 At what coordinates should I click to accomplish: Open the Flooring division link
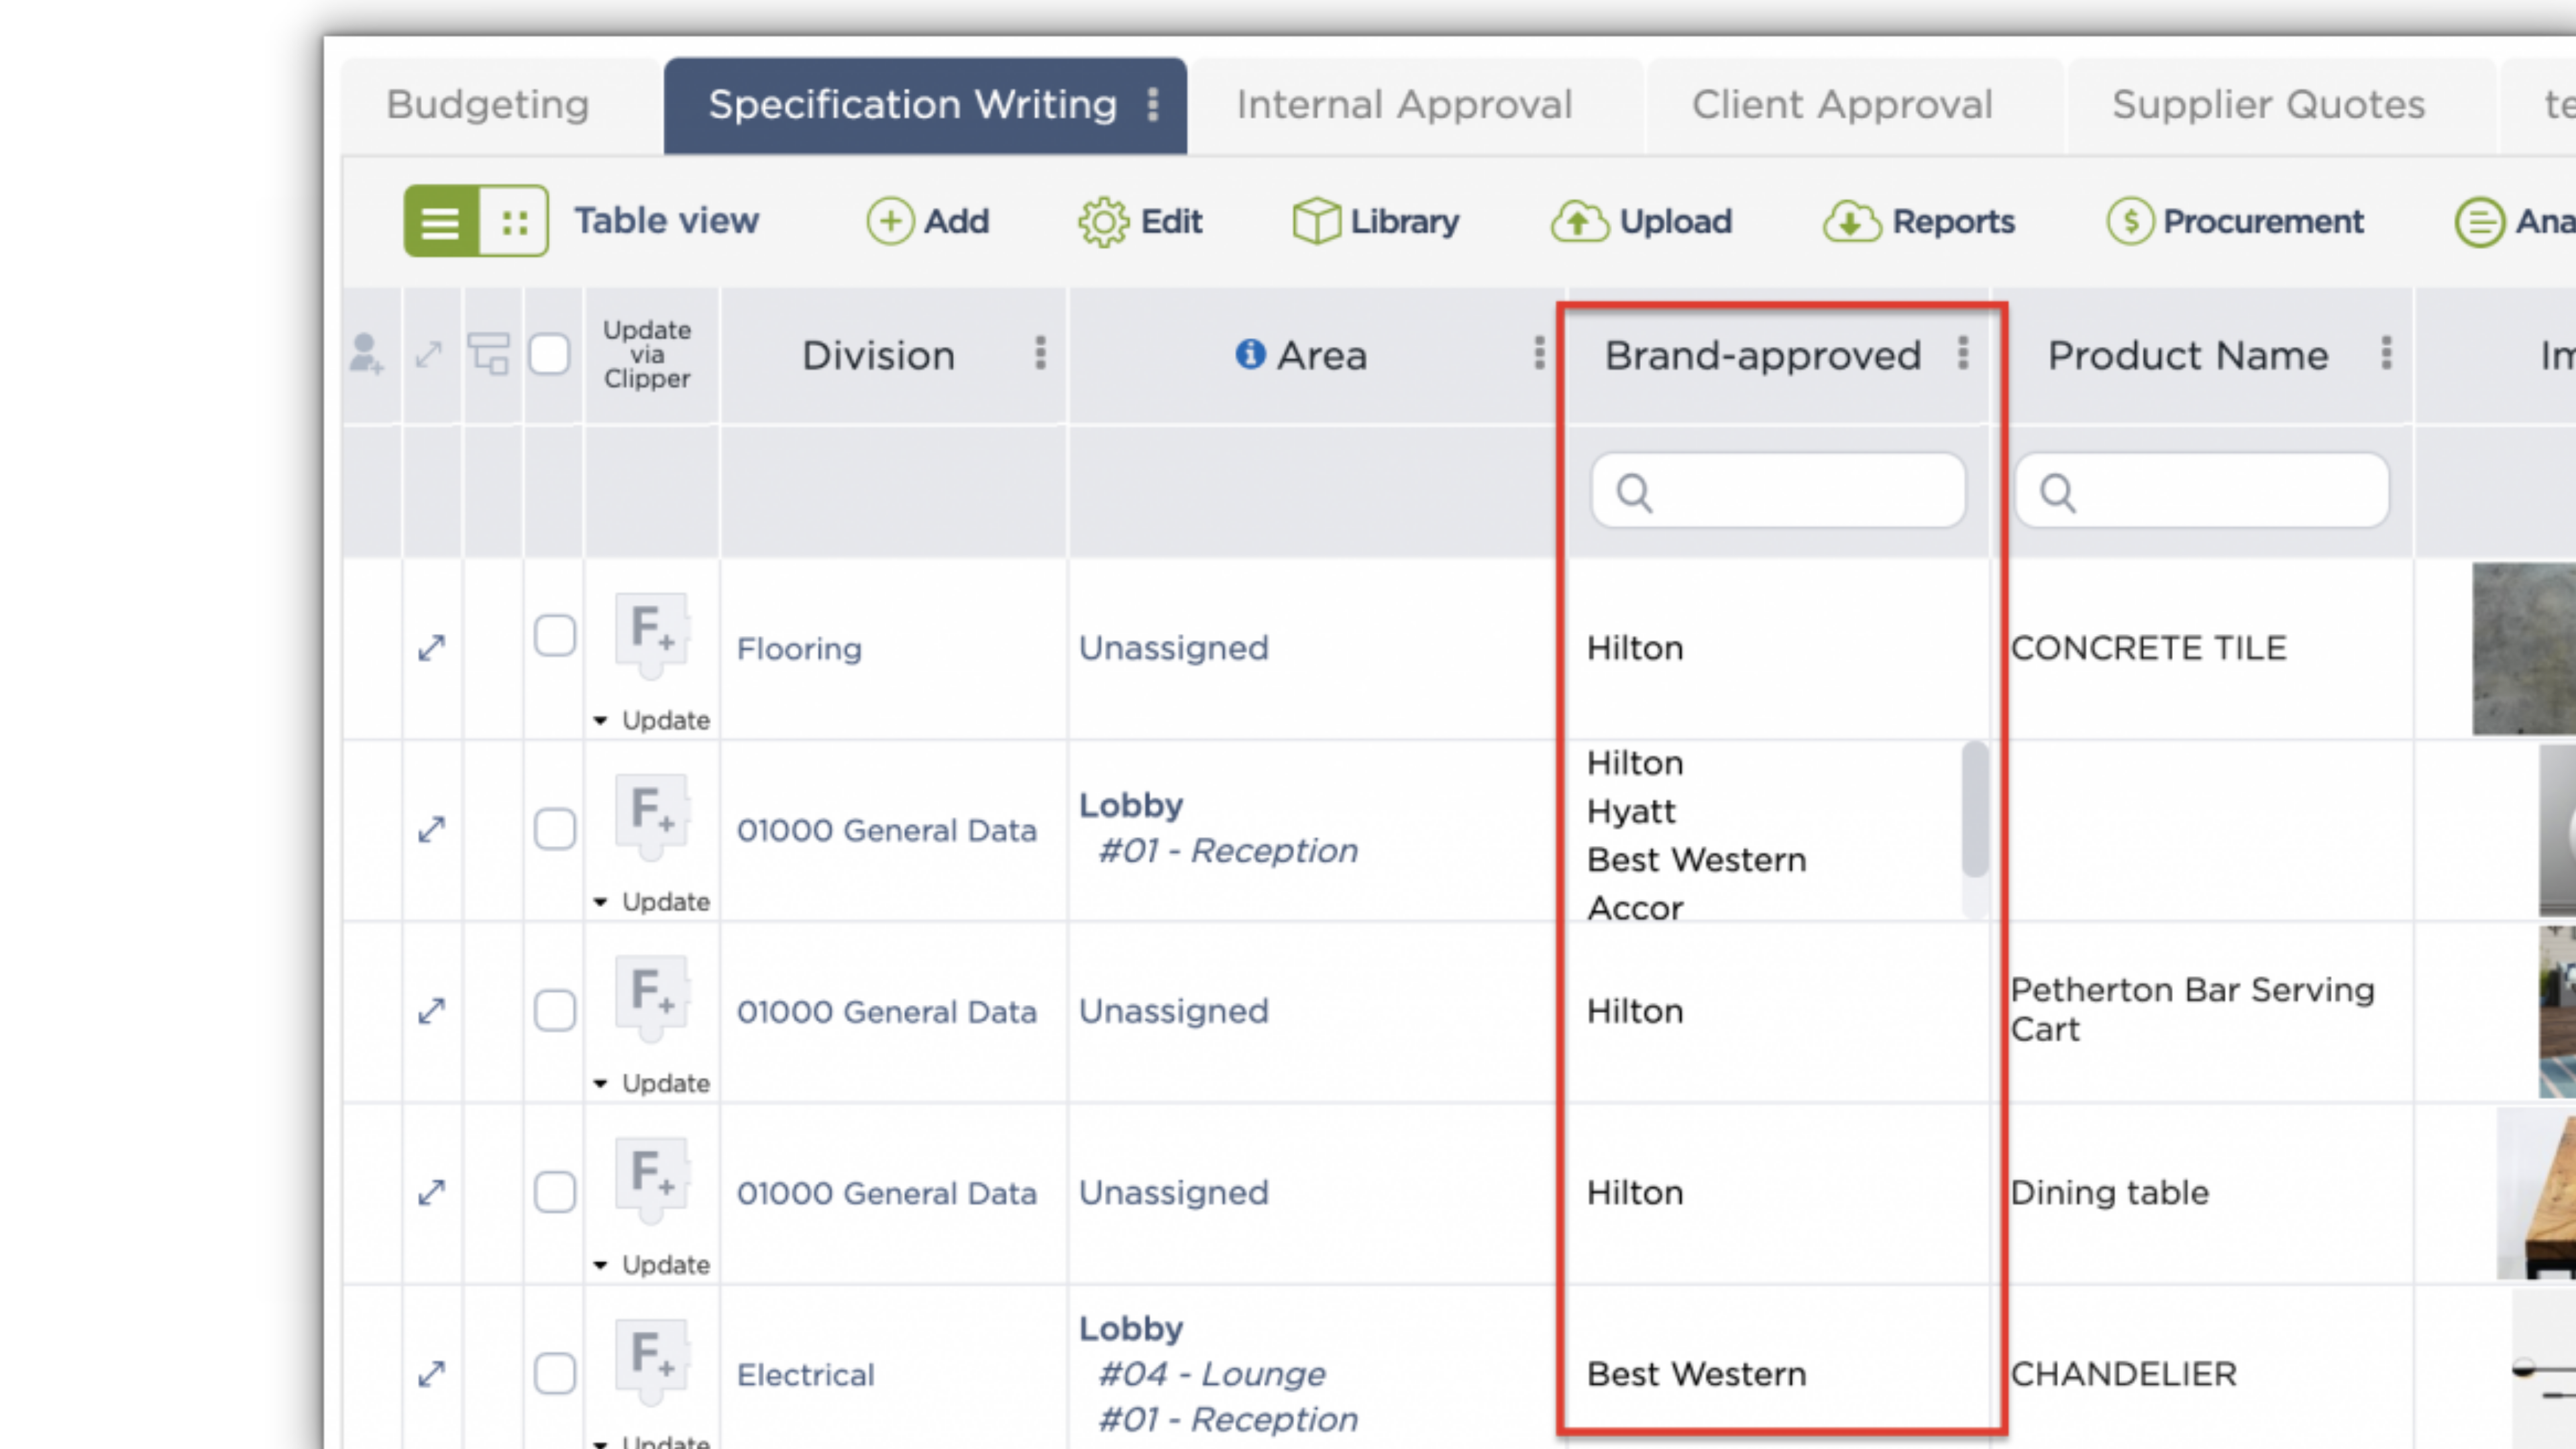pyautogui.click(x=799, y=649)
